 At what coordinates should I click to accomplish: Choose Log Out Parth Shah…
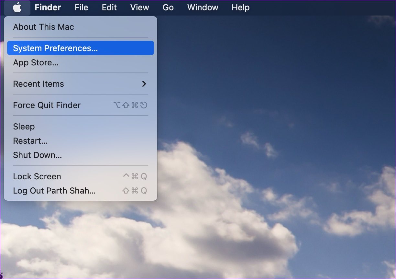tap(80, 191)
